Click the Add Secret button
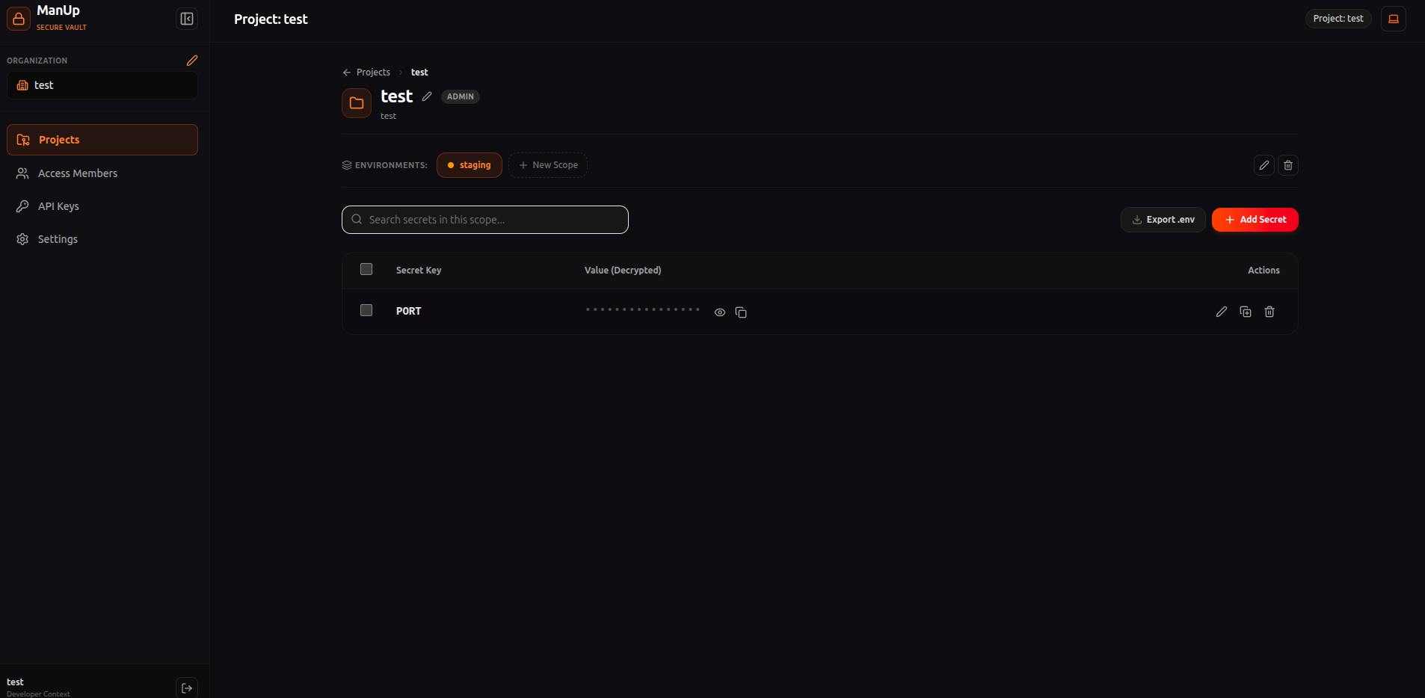This screenshot has width=1425, height=698. click(x=1255, y=220)
